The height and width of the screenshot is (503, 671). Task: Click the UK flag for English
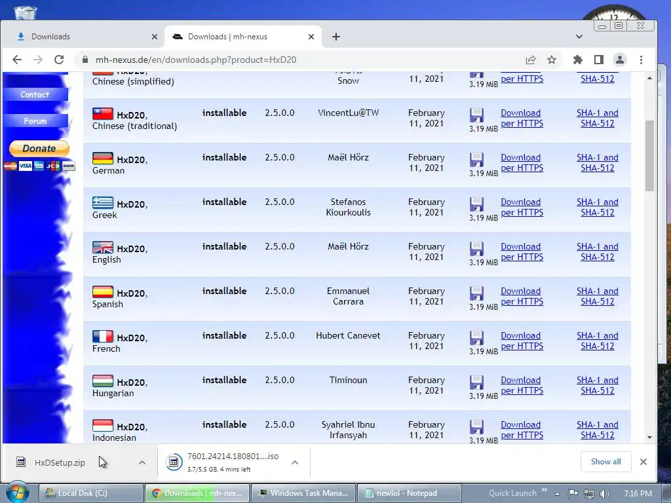pyautogui.click(x=103, y=247)
